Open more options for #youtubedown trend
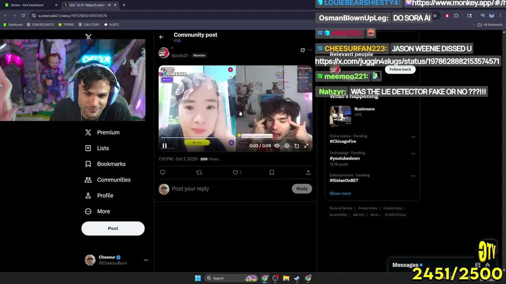 coord(413,154)
